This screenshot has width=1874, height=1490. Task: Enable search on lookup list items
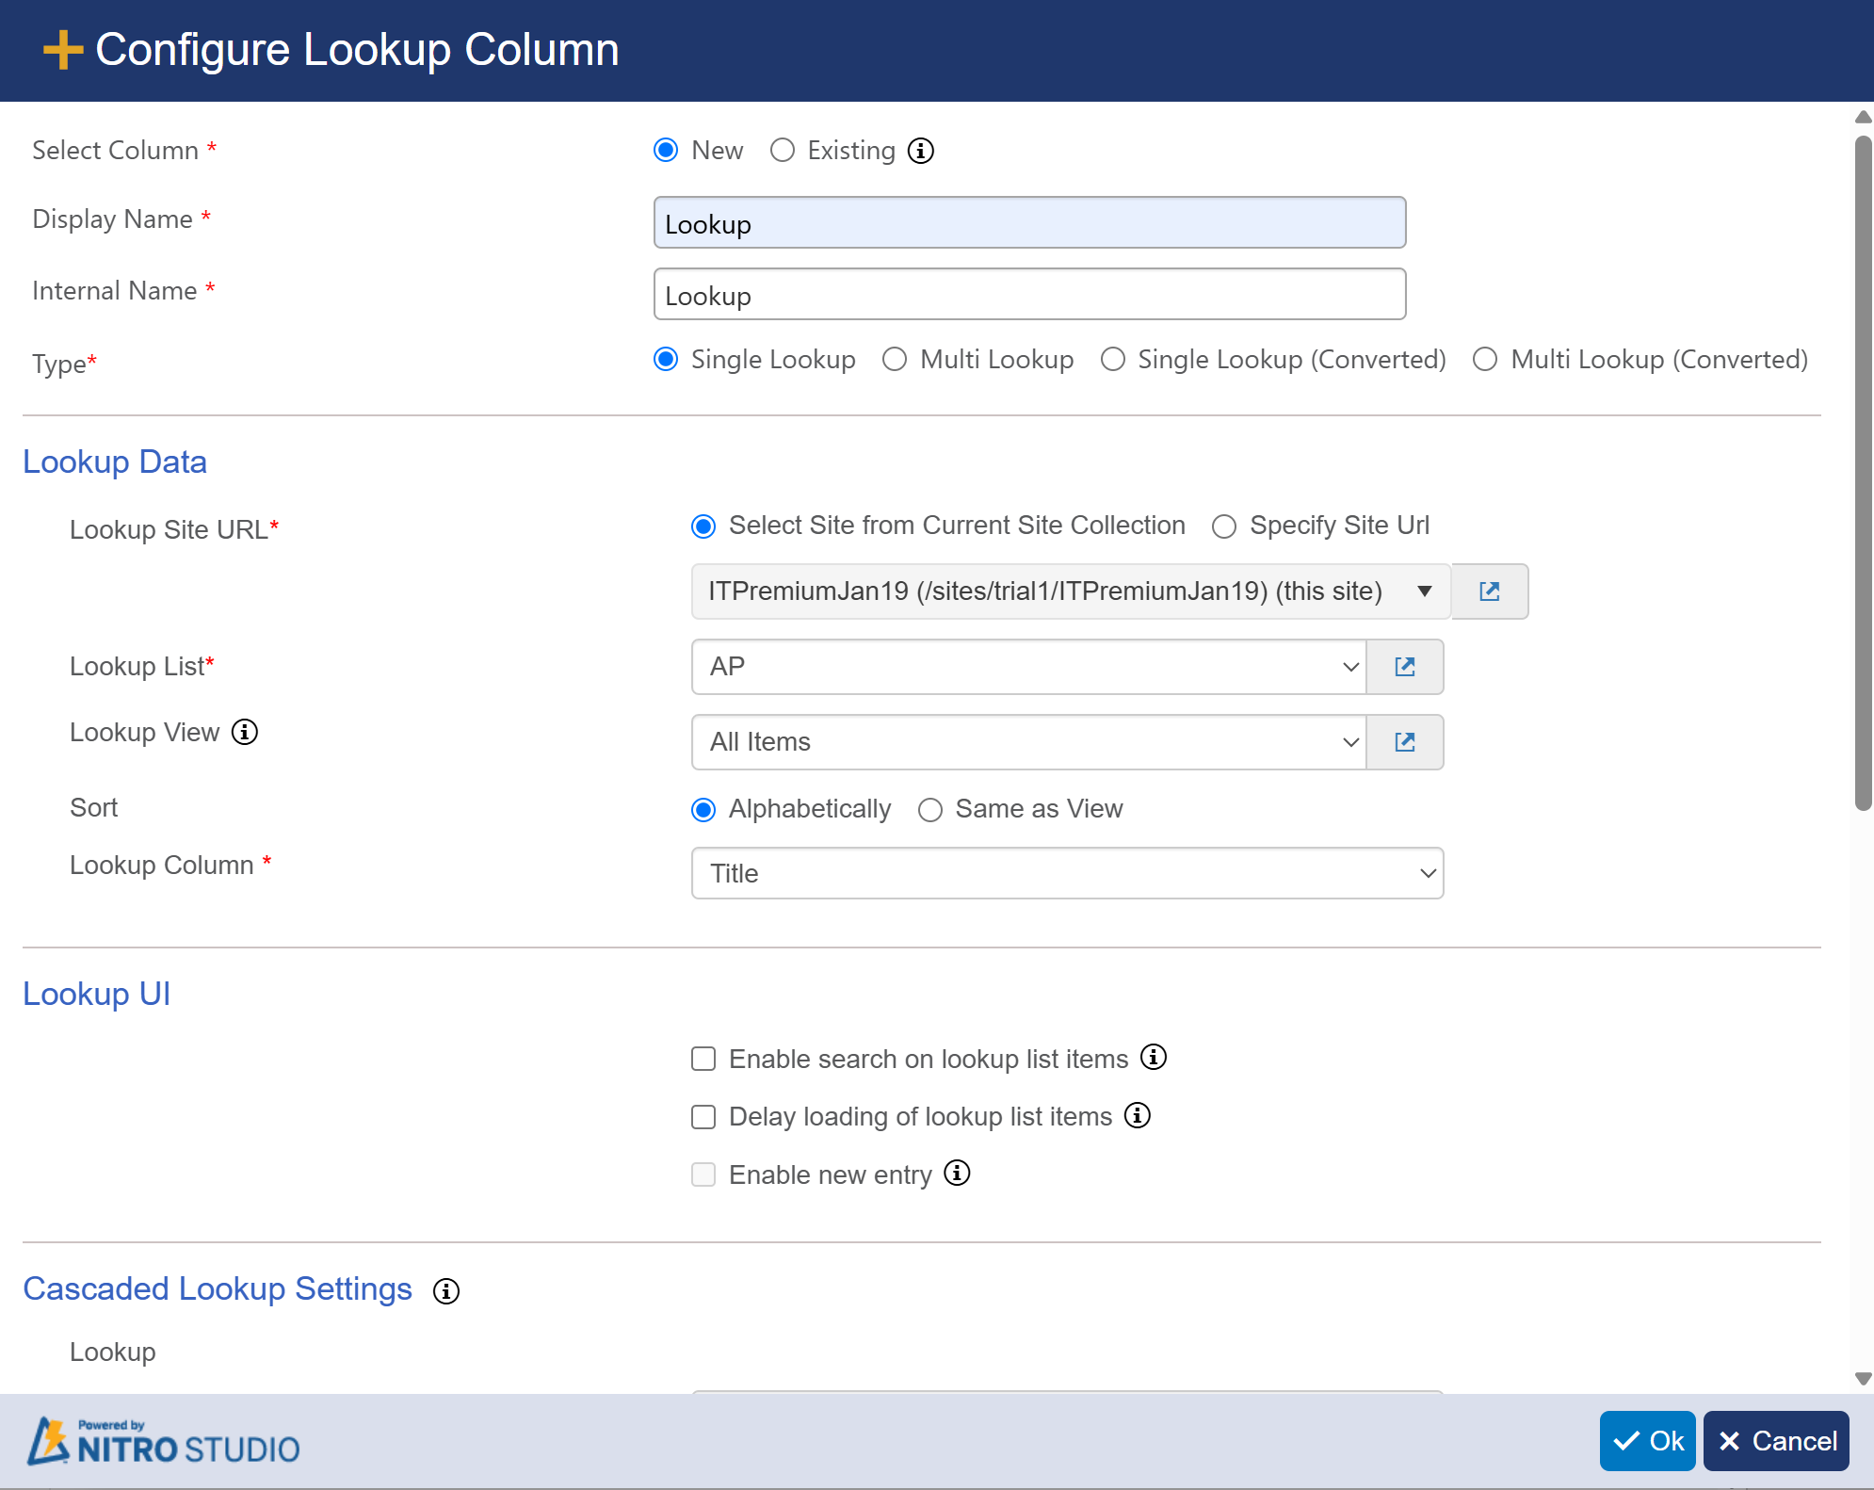[x=703, y=1059]
